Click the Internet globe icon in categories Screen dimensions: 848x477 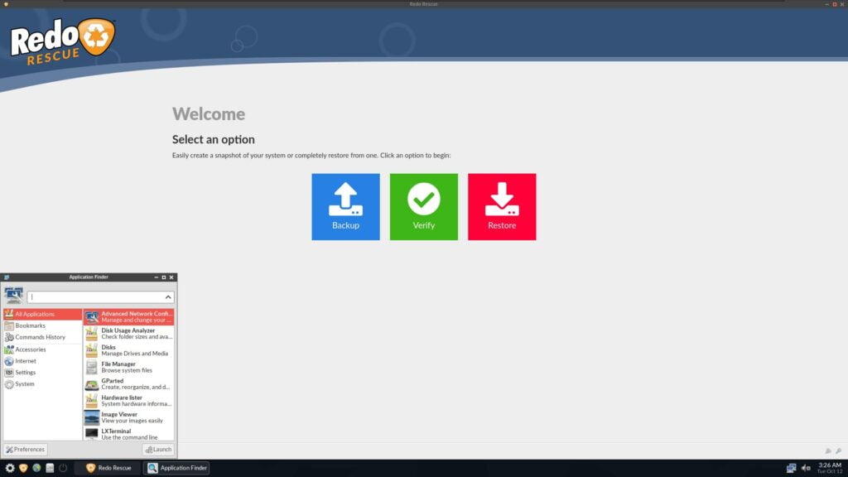[9, 361]
